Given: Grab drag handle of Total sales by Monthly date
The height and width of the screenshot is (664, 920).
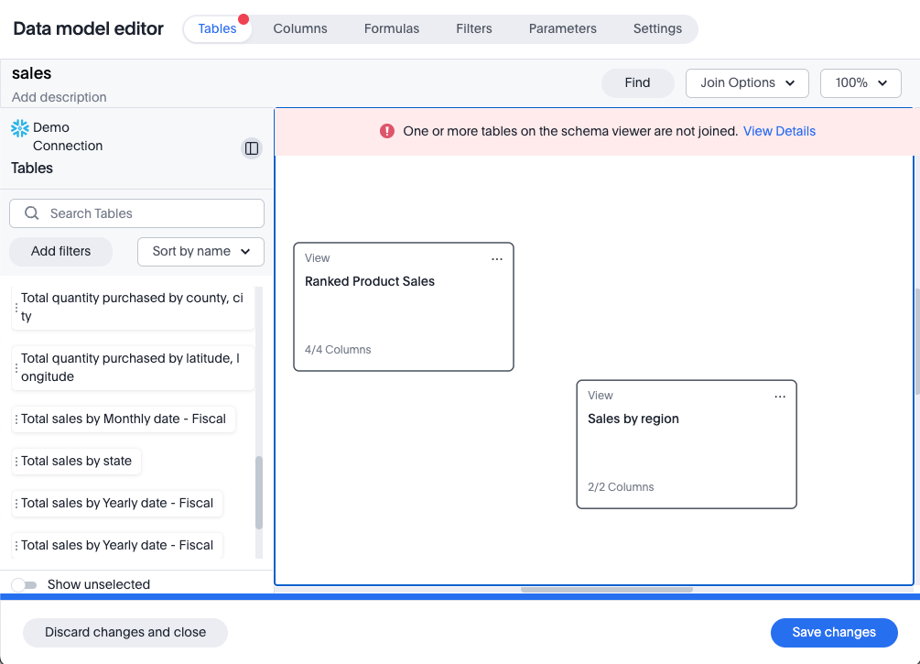Looking at the screenshot, I should pyautogui.click(x=16, y=419).
